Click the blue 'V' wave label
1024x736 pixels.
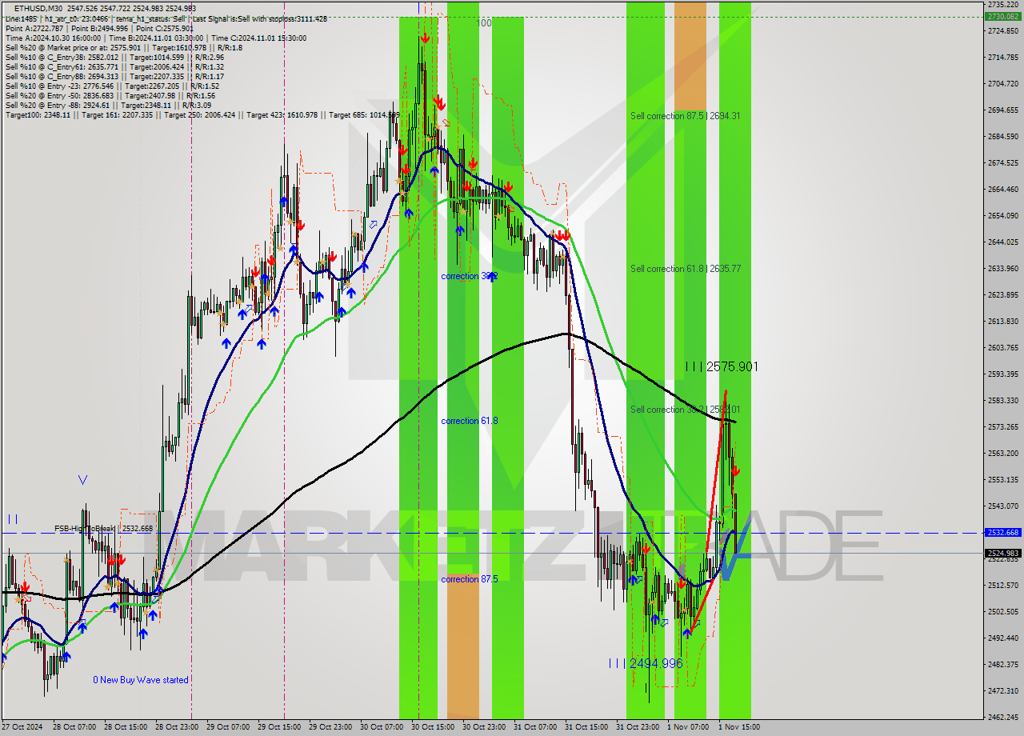click(83, 480)
